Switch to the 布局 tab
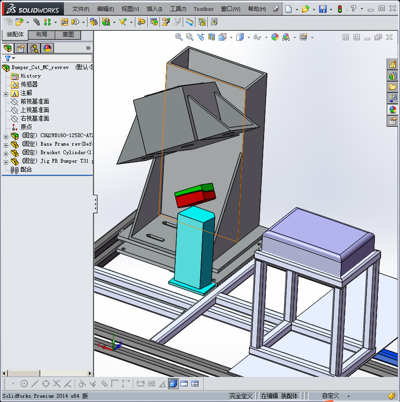The height and width of the screenshot is (402, 400). [x=42, y=35]
